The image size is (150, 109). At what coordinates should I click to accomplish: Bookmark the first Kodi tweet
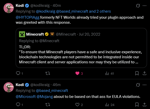[x=137, y=73]
